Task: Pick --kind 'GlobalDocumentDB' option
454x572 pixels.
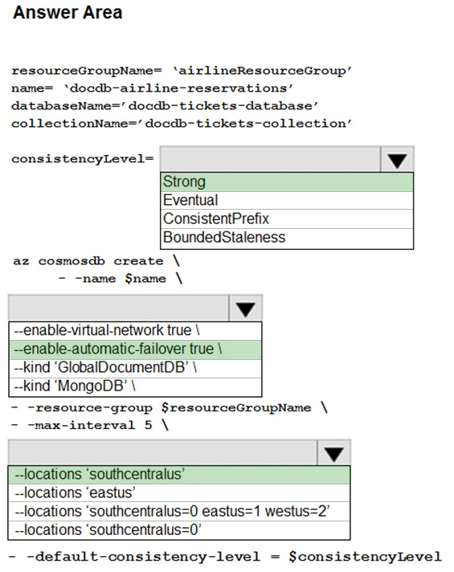Action: click(135, 369)
